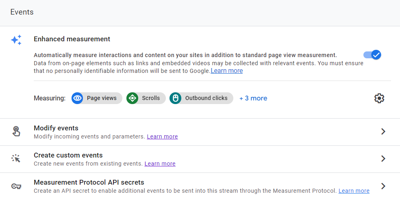Screen dimensions: 400x198
Task: Open enhanced measurement settings gear
Action: [x=379, y=98]
